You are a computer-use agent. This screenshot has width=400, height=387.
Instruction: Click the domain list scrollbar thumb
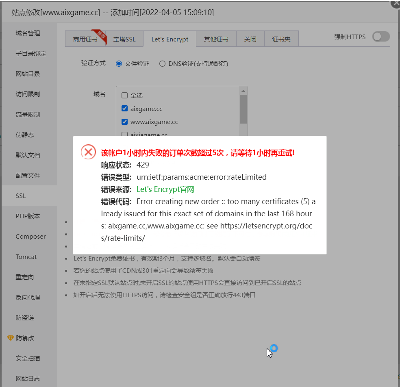click(x=243, y=109)
